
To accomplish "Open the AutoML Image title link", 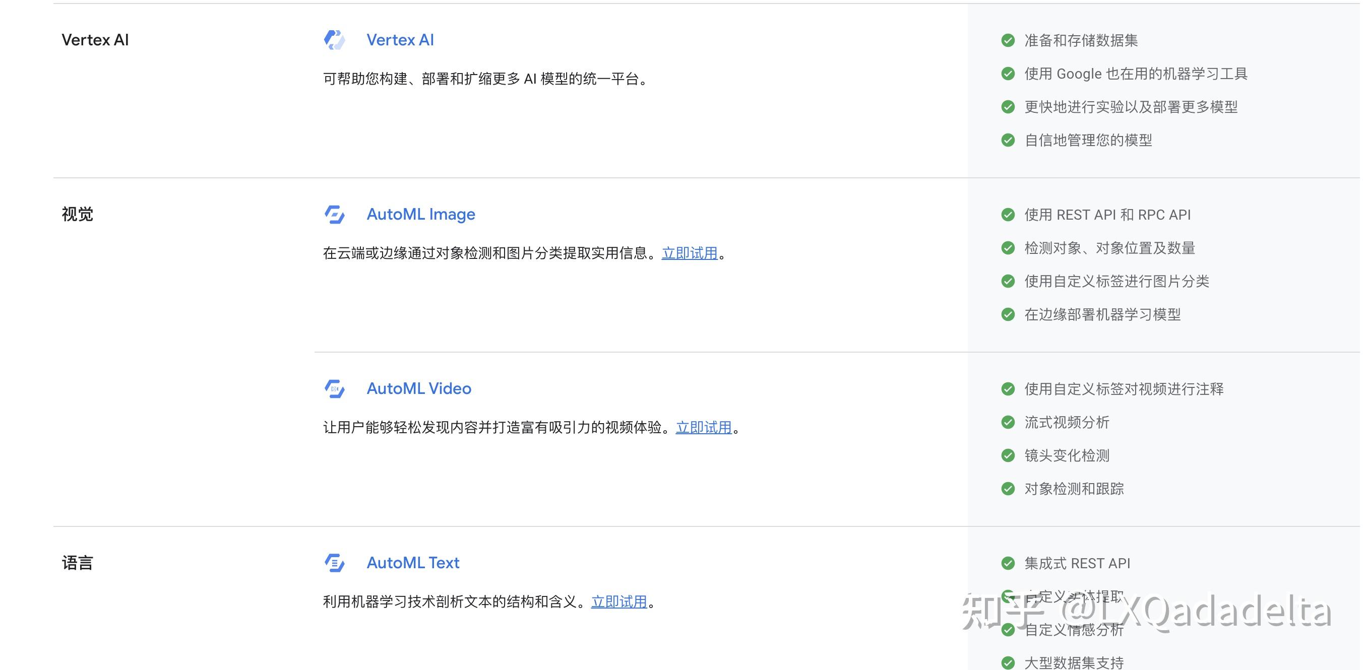I will coord(421,214).
